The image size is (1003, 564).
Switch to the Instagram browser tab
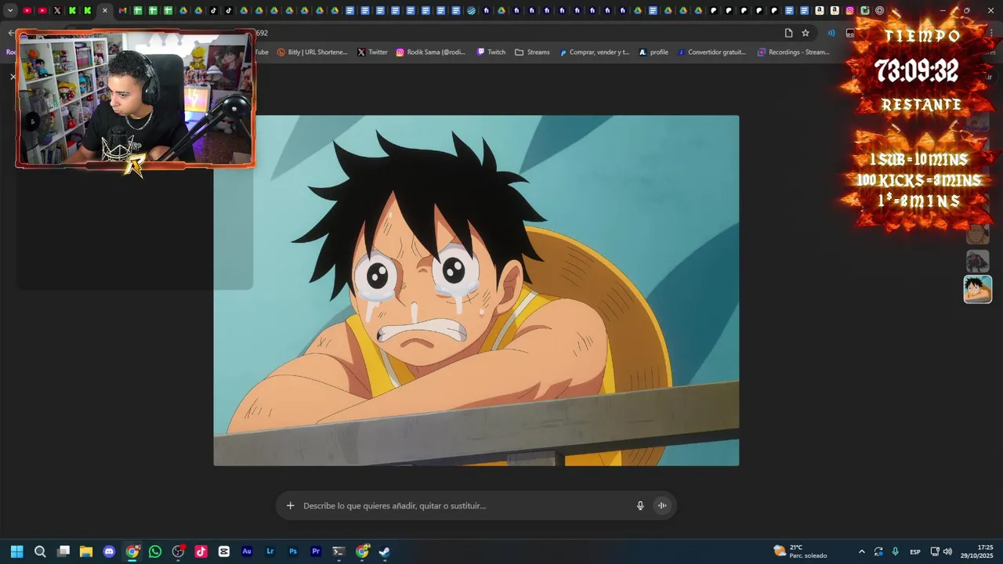click(x=849, y=11)
